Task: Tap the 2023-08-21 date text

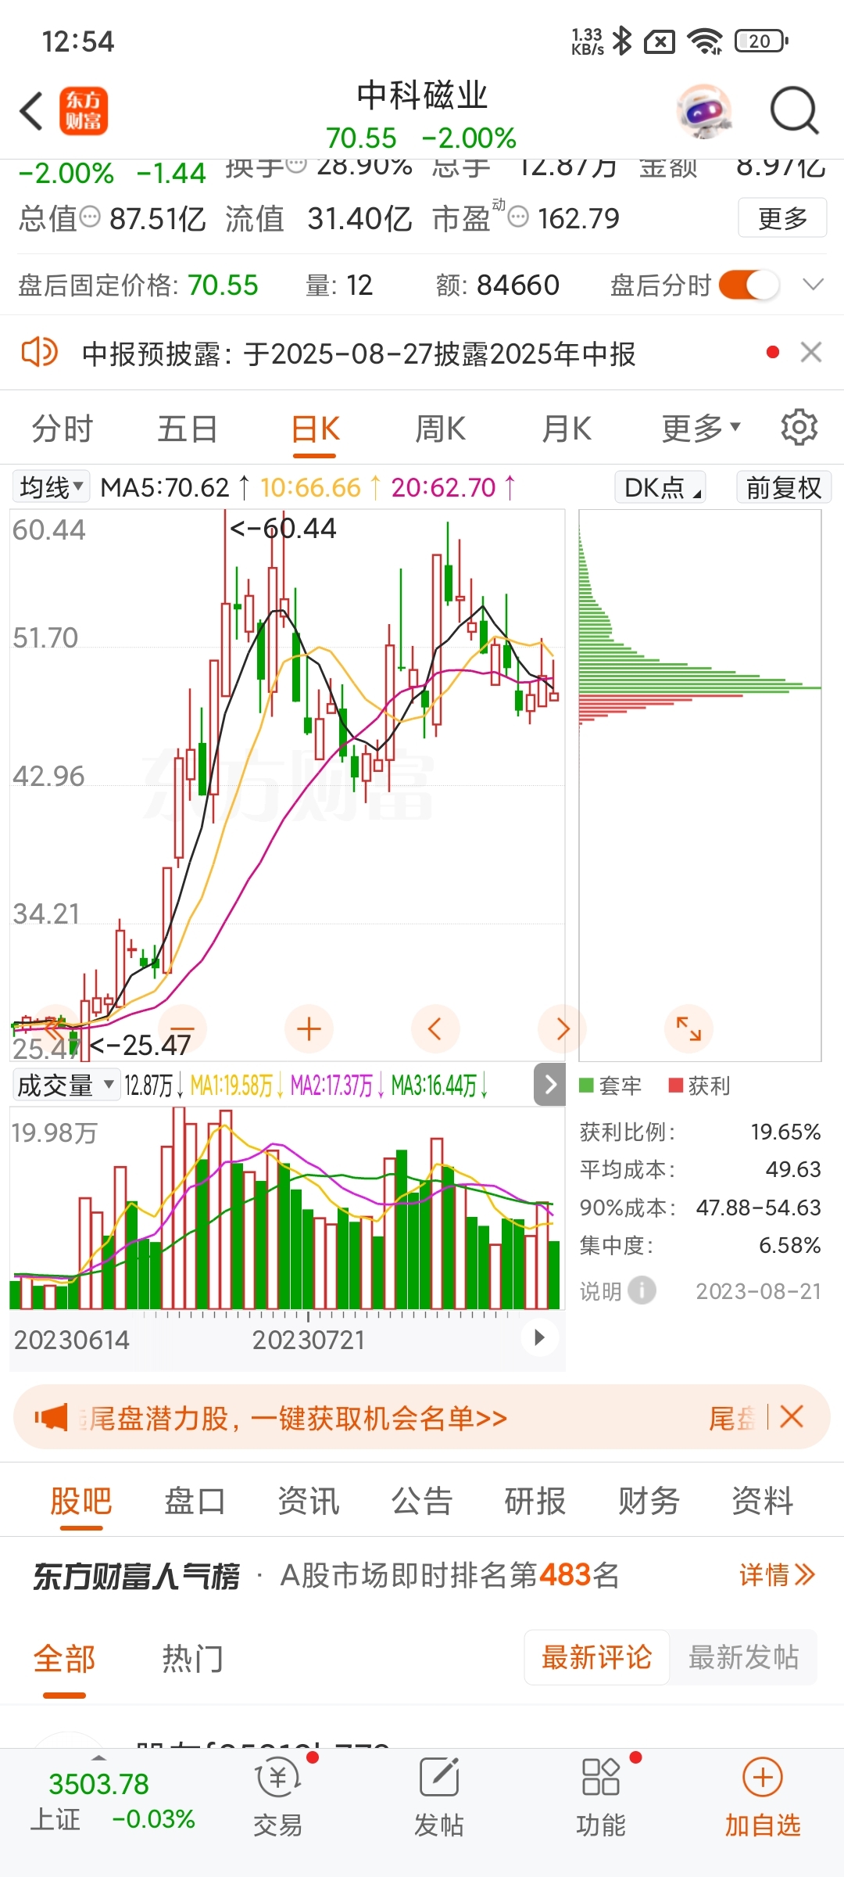Action: pos(758,1291)
